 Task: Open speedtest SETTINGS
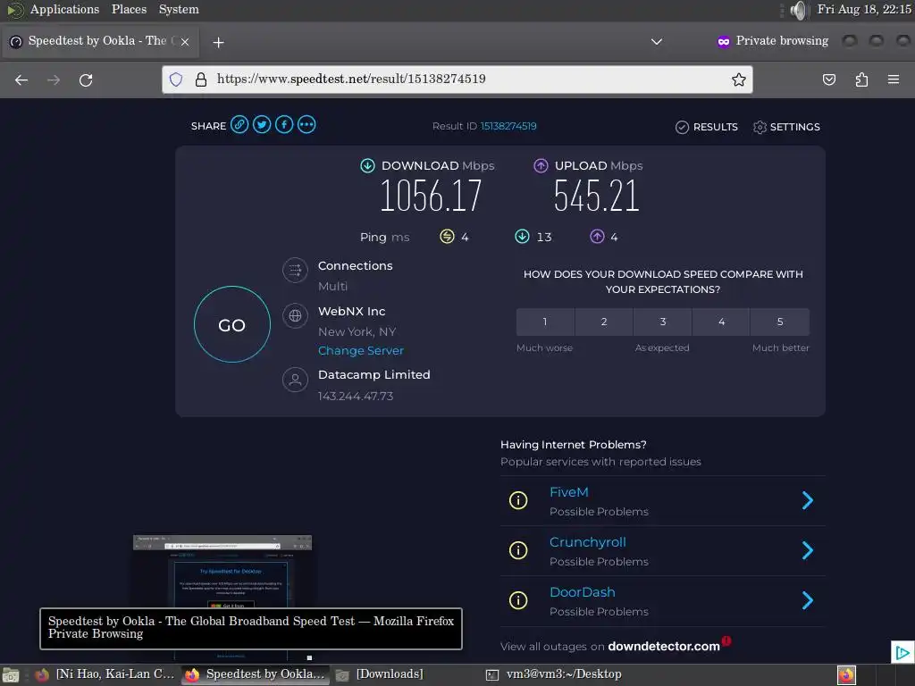pos(786,127)
